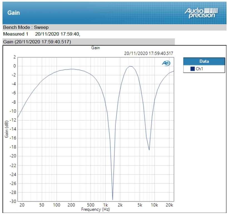This screenshot has width=231, height=216.
Task: Click the '5k' tick on frequency axis
Action: coord(140,205)
